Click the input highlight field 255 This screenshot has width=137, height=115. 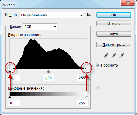[x=83, y=78]
